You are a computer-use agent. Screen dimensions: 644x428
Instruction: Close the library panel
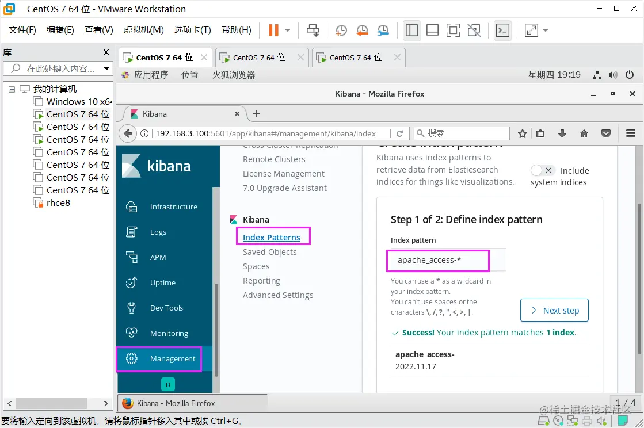click(x=106, y=52)
